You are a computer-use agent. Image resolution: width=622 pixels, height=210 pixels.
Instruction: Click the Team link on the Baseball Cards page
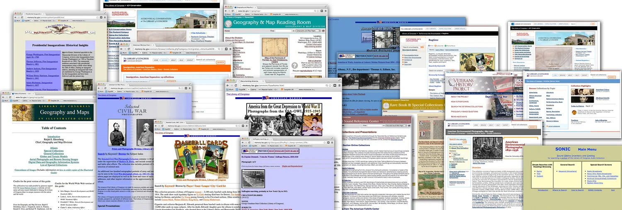[197, 186]
